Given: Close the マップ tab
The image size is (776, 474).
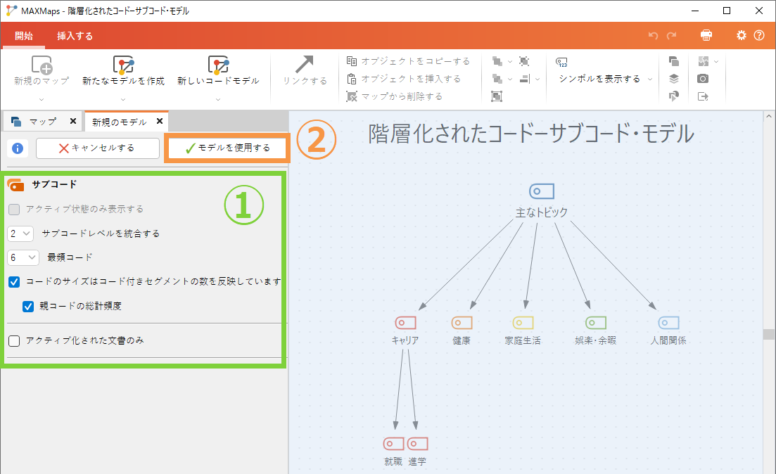Looking at the screenshot, I should click(72, 121).
